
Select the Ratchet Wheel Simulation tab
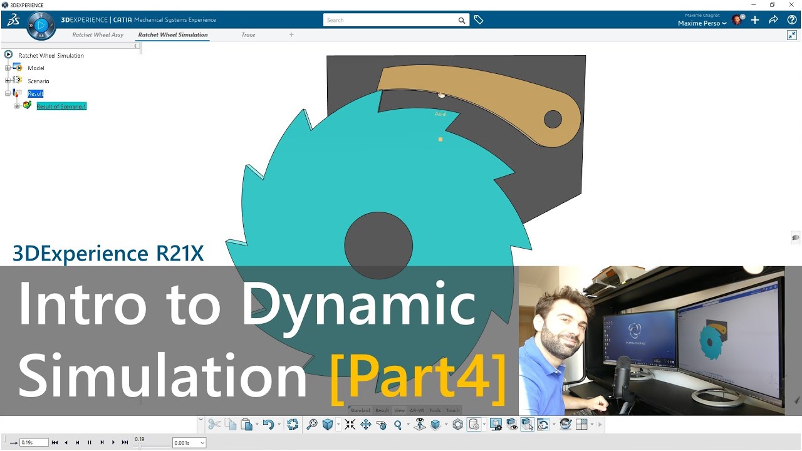(x=173, y=35)
